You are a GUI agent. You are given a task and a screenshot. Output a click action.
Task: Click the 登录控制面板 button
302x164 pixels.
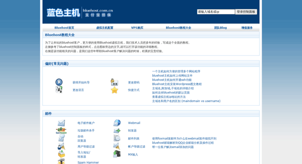246,12
